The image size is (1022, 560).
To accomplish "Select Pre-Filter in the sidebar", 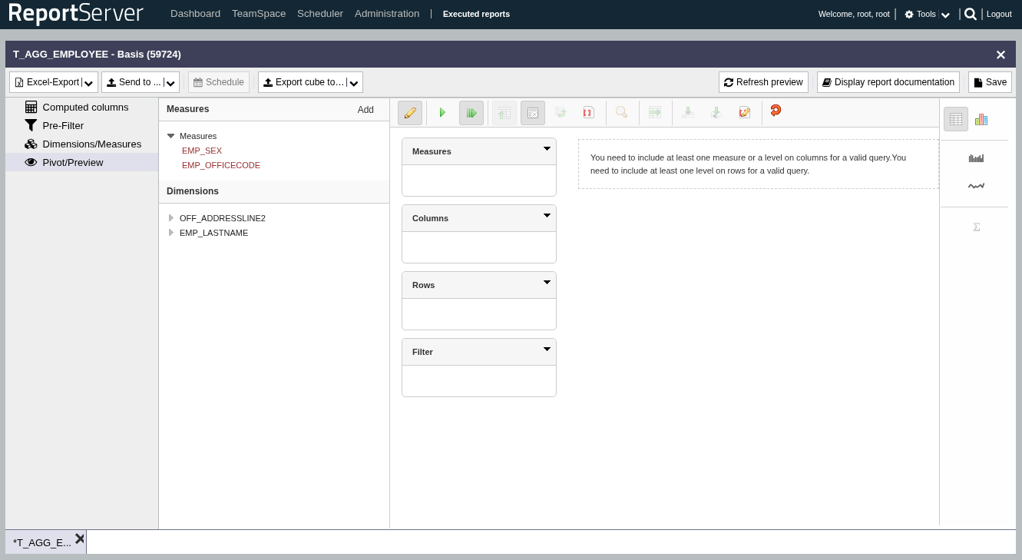I will click(x=63, y=125).
